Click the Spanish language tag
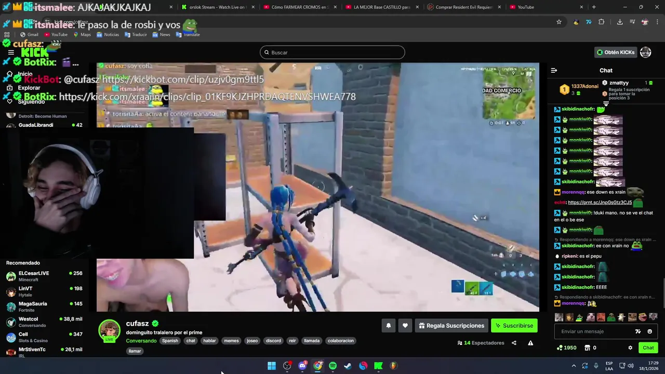 [x=170, y=341]
